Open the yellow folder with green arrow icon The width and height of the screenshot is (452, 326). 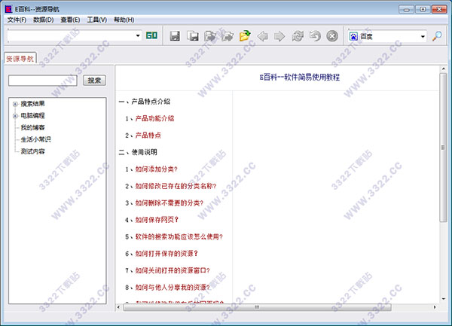245,36
